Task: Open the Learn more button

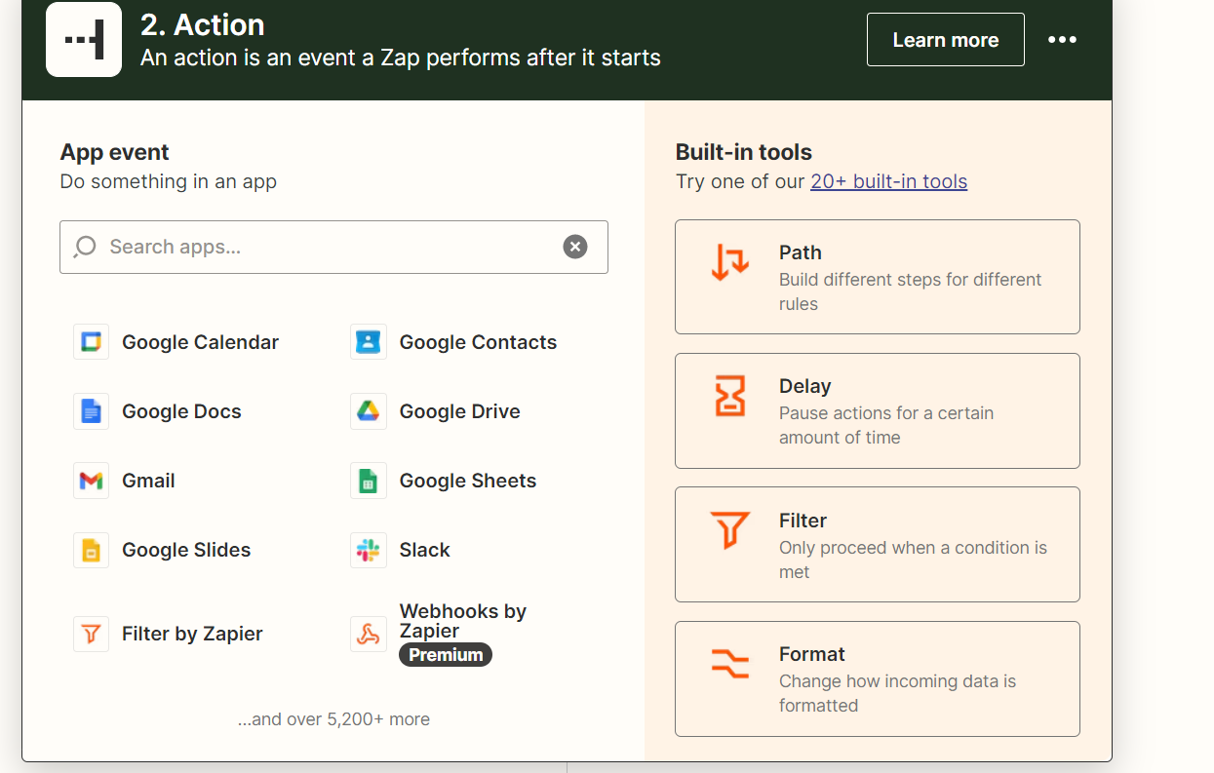Action: (x=944, y=39)
